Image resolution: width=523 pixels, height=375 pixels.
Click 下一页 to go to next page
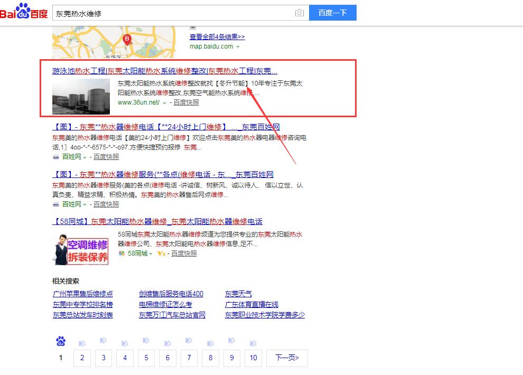pyautogui.click(x=287, y=358)
